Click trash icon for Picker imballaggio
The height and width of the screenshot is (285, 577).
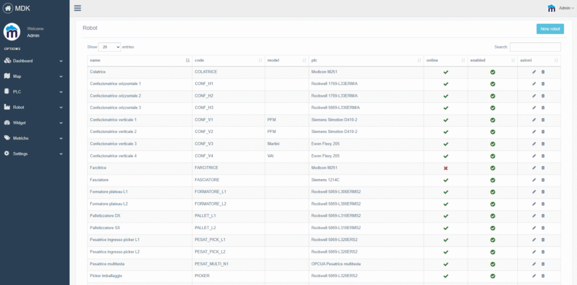[x=543, y=276]
